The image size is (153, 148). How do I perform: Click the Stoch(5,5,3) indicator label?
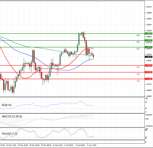[9, 133]
